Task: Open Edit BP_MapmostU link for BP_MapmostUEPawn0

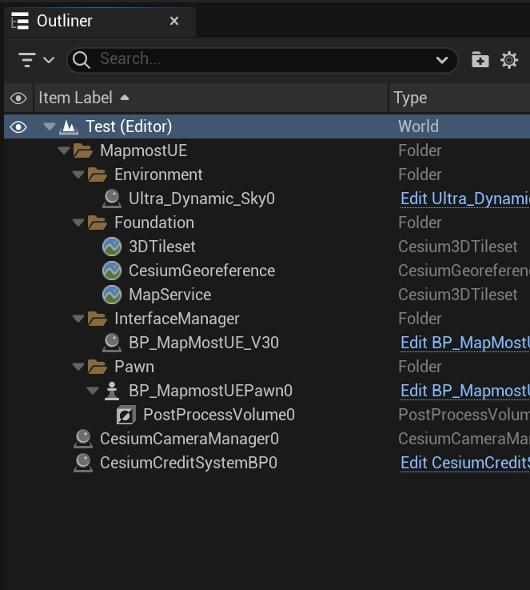Action: [465, 391]
